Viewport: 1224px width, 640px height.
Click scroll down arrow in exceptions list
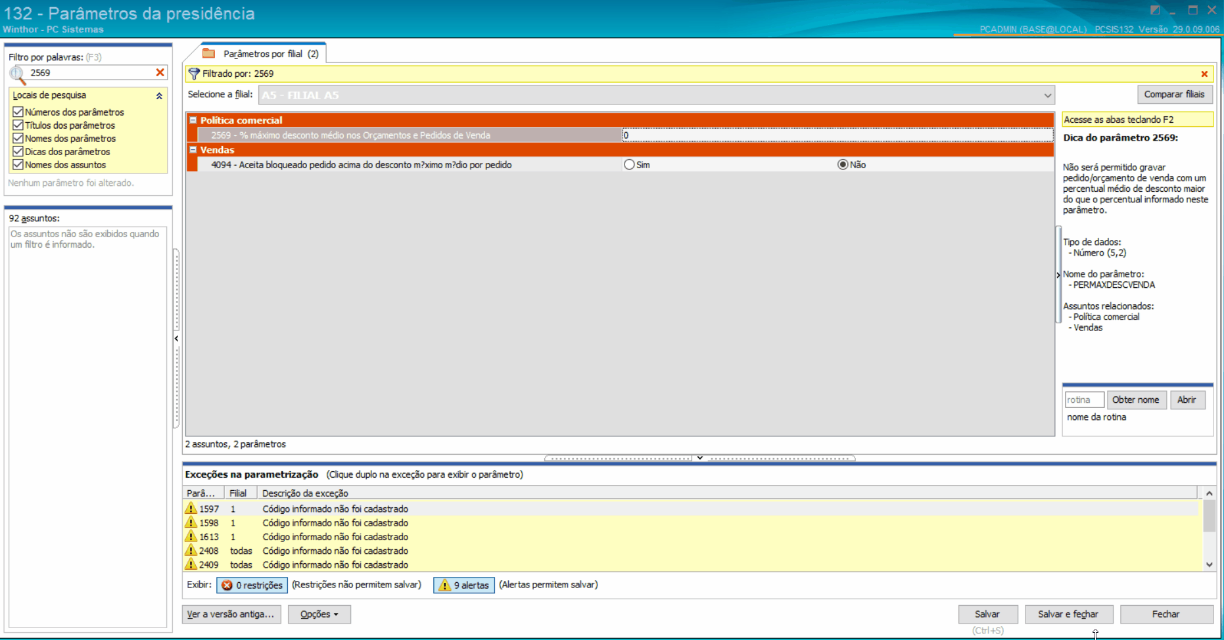point(1209,564)
